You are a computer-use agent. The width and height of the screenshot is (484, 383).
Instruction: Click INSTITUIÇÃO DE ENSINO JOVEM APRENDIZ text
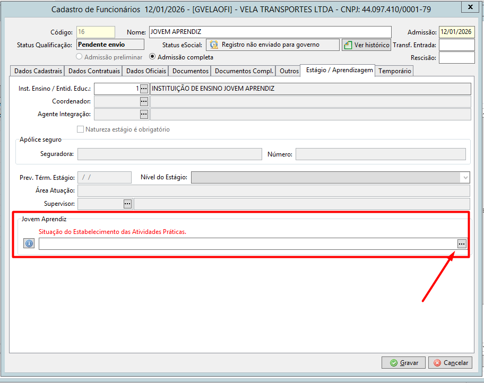[213, 89]
